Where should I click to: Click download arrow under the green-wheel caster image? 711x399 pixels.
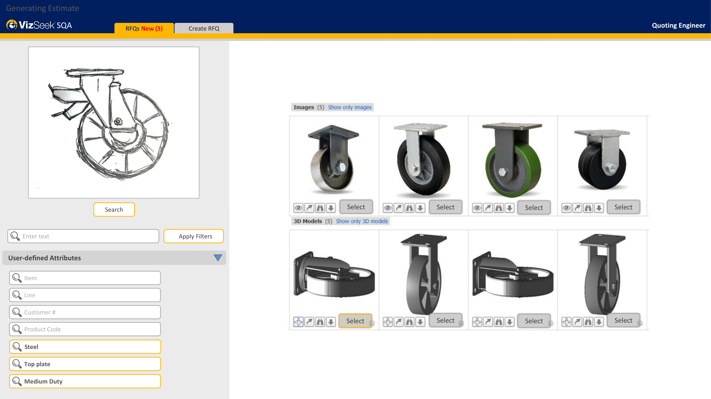point(509,208)
